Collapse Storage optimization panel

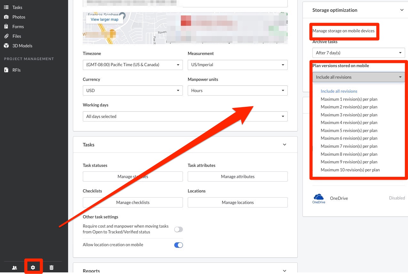coord(402,10)
